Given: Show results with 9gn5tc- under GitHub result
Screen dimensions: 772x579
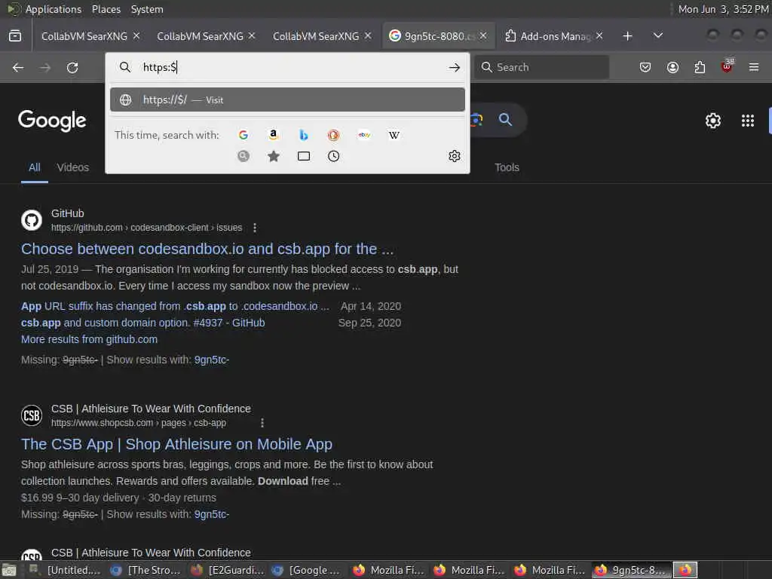Looking at the screenshot, I should (212, 360).
